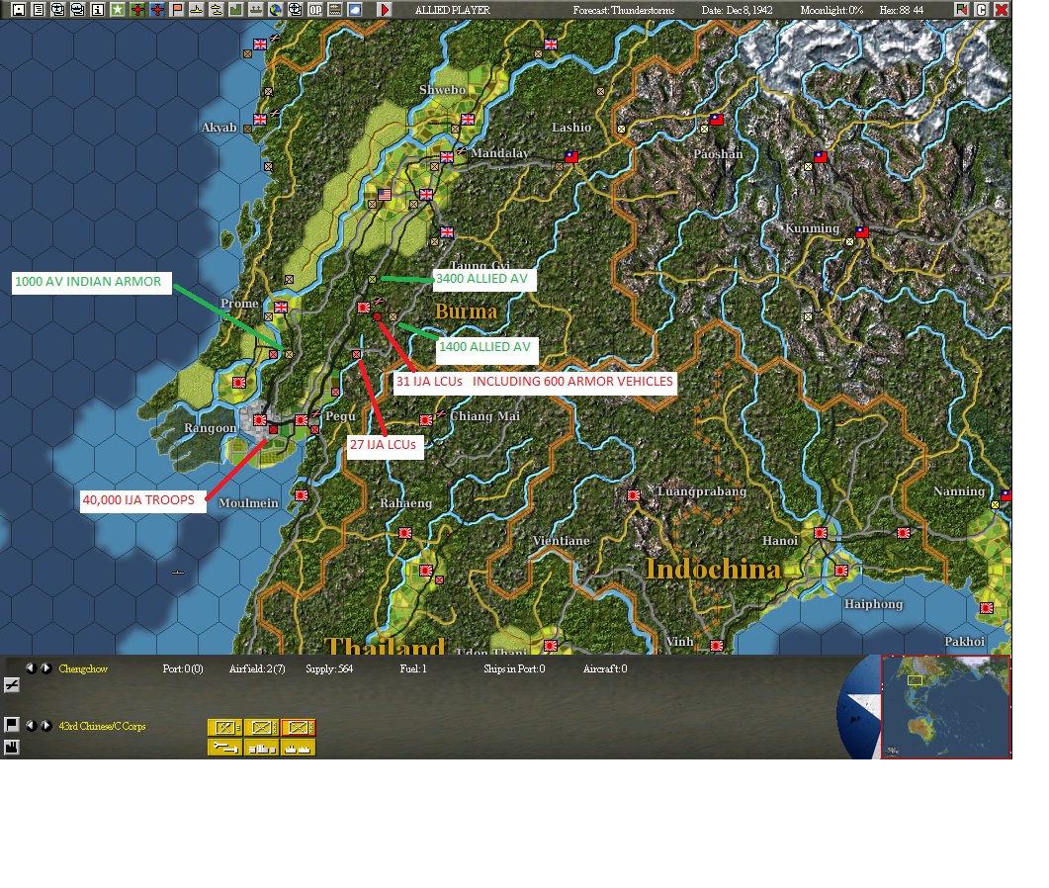Image resolution: width=1049 pixels, height=888 pixels.
Task: Click the red end-turn play arrow
Action: click(x=384, y=9)
